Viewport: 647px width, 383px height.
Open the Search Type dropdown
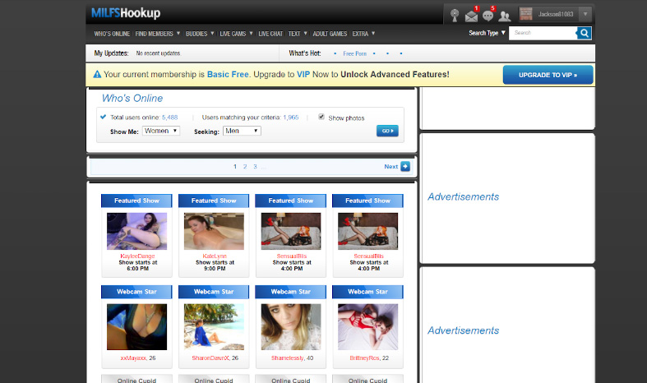click(x=487, y=33)
